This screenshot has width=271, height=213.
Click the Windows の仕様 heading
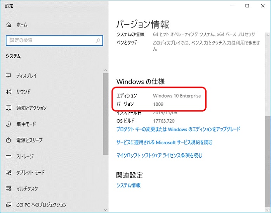click(x=141, y=81)
